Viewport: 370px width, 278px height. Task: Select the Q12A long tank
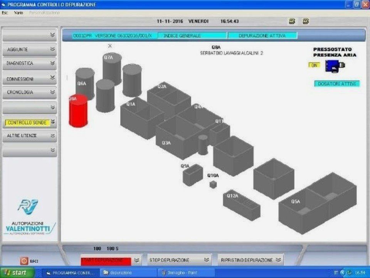(242, 205)
